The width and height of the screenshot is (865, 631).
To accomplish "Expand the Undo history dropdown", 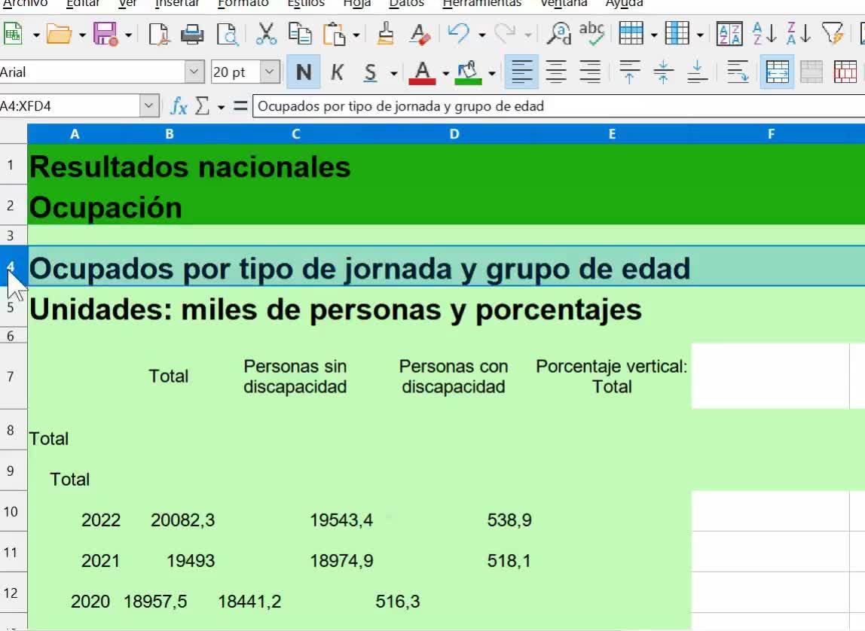I will [x=481, y=35].
